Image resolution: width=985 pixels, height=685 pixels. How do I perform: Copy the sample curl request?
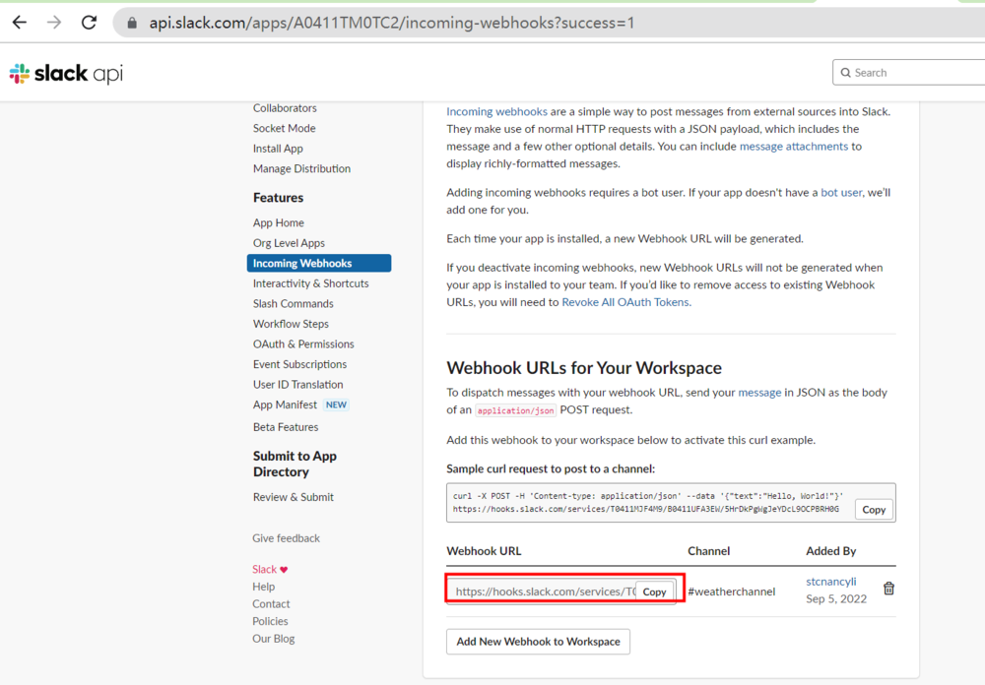click(874, 509)
